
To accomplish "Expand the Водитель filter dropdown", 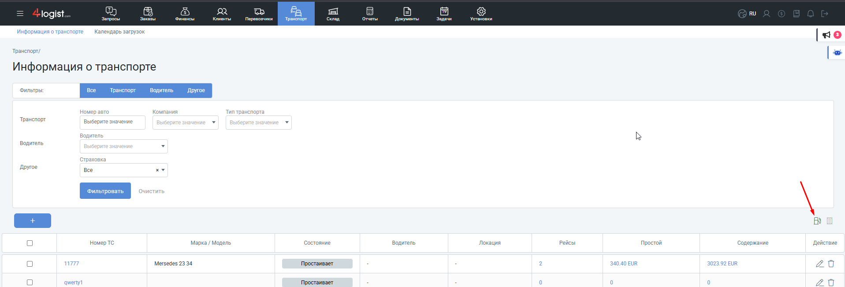I will 123,146.
